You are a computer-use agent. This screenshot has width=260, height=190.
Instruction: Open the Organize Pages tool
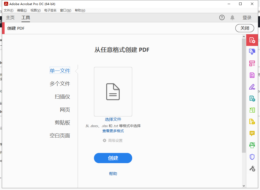pos(252,63)
